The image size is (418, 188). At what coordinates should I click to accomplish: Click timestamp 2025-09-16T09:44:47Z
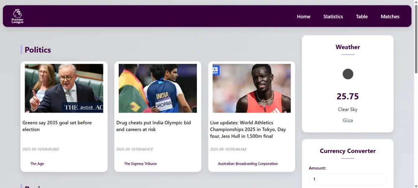135,150
